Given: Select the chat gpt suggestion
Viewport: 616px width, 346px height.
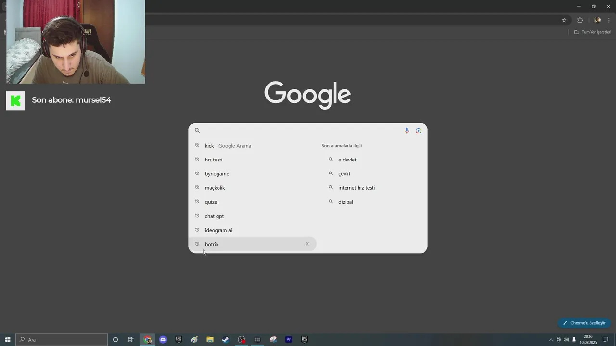Looking at the screenshot, I should click(252, 216).
